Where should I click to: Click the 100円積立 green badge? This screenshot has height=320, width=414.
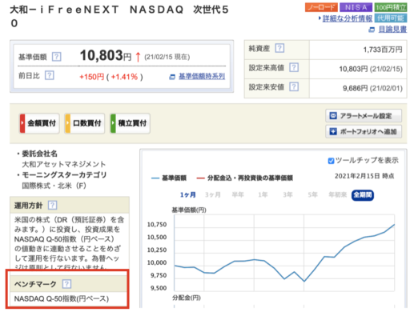(391, 7)
